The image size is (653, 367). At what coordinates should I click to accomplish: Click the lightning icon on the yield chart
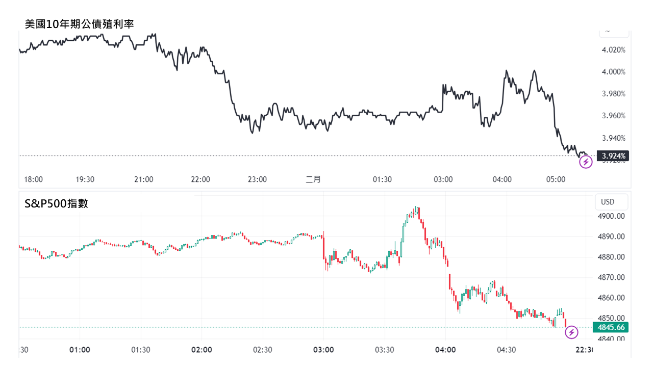pos(586,162)
